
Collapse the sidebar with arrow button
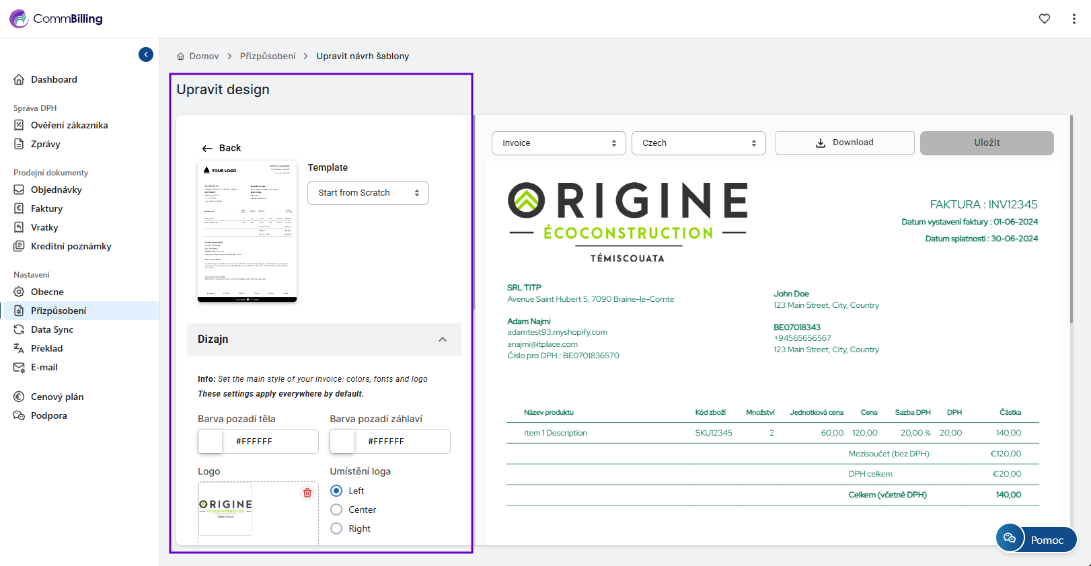coord(146,54)
